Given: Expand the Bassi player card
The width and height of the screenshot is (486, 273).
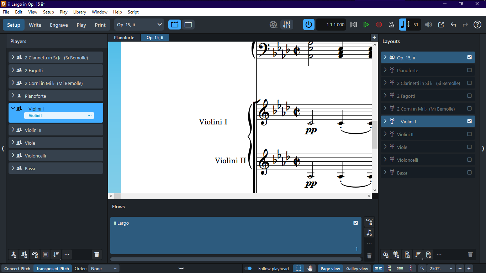Looking at the screenshot, I should pos(13,168).
